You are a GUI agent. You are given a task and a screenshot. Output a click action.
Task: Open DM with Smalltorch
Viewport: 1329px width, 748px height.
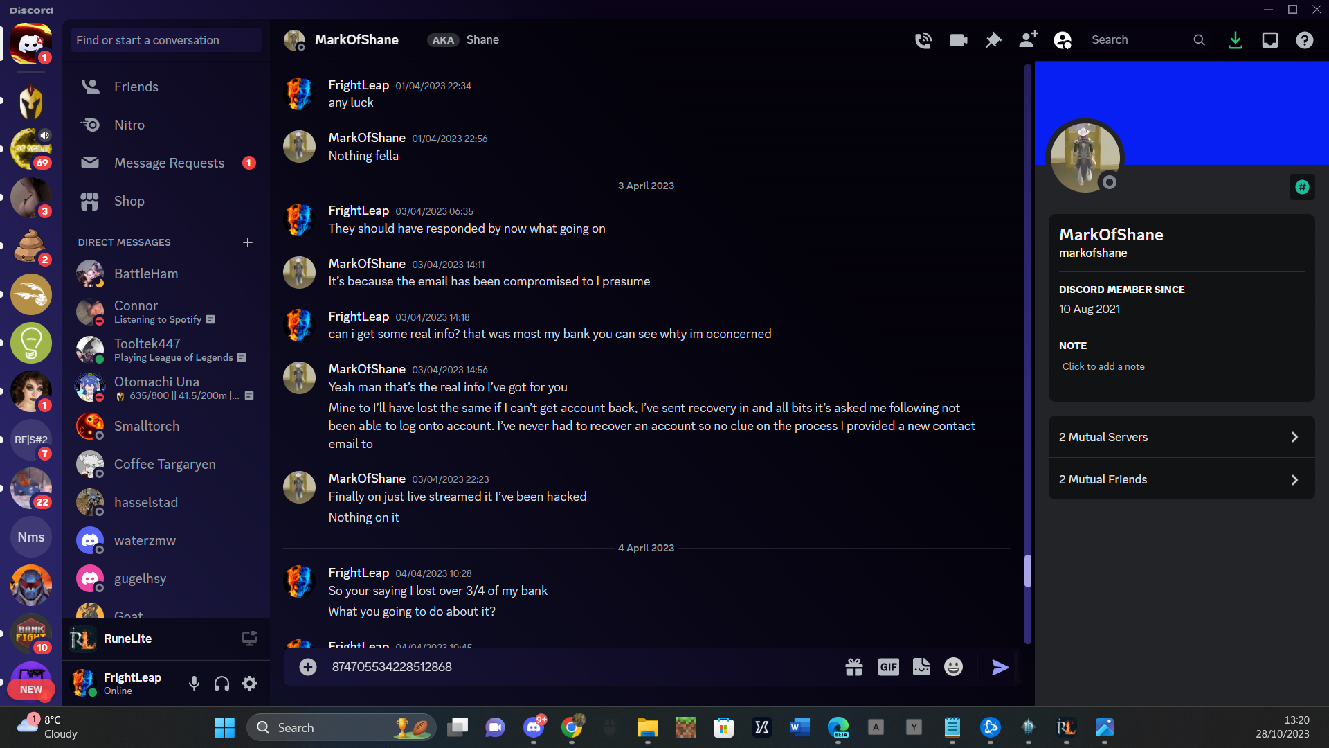(x=166, y=426)
